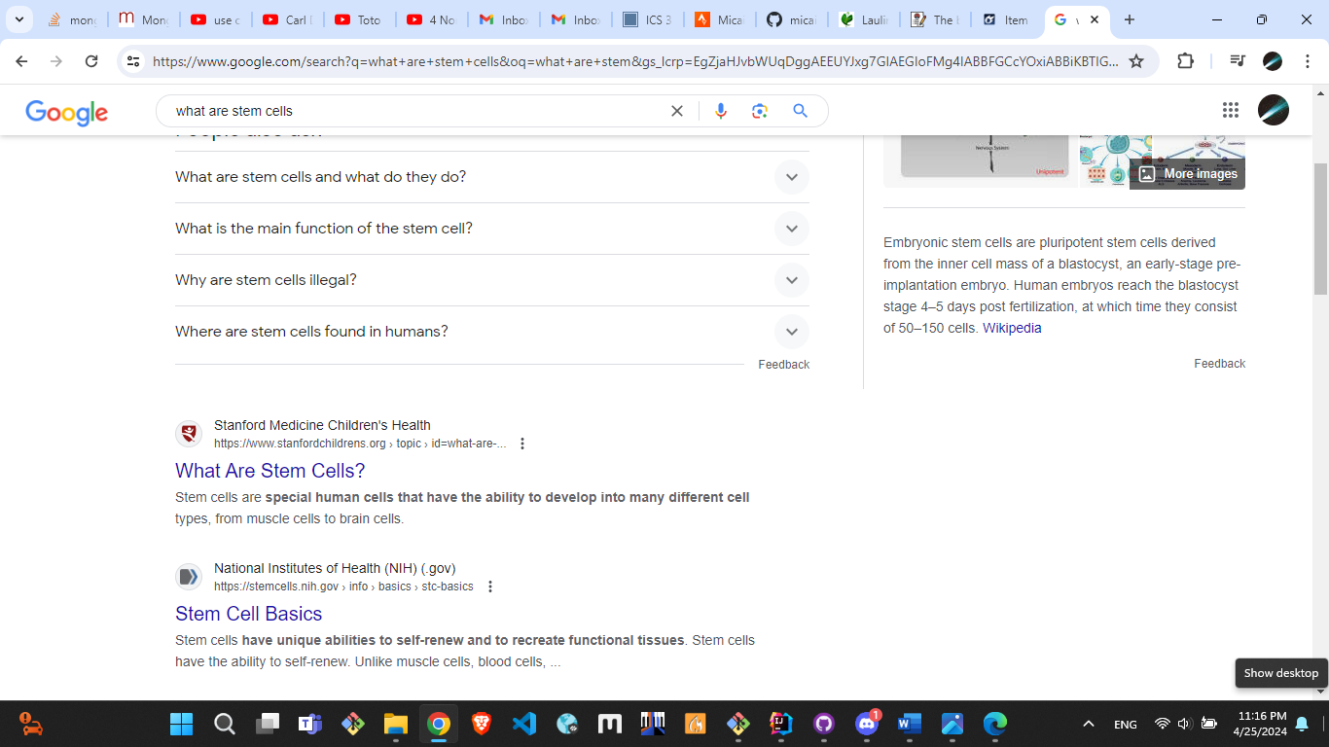Screen dimensions: 1329x747
Task: Open a new browser tab
Action: coord(1130,19)
